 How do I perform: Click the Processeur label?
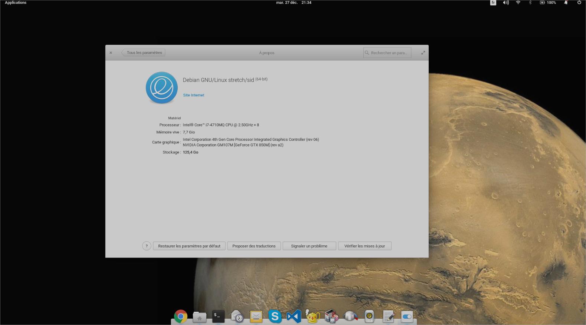coord(170,125)
